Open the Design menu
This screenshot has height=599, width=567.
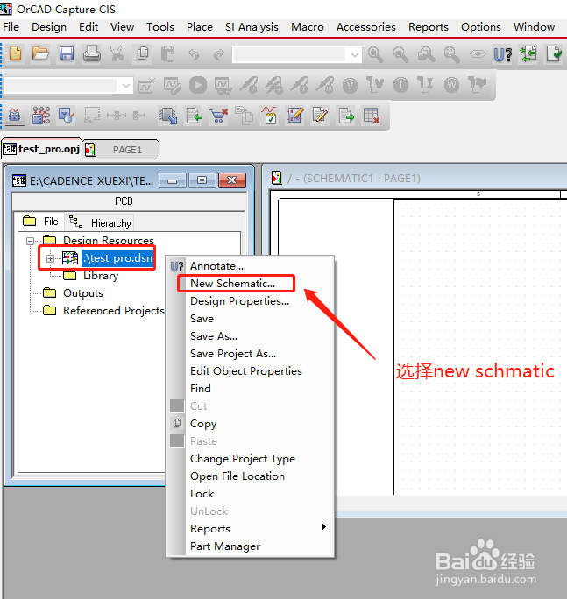click(x=49, y=27)
